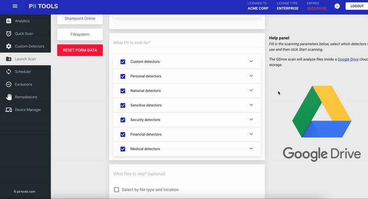Open Remediations in the sidebar
The image size is (368, 199).
(25, 97)
